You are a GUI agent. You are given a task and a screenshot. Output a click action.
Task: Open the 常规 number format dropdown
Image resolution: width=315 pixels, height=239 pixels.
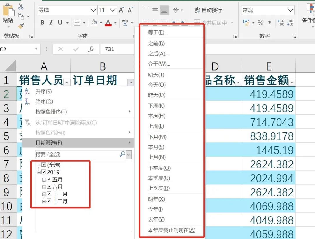point(290,10)
